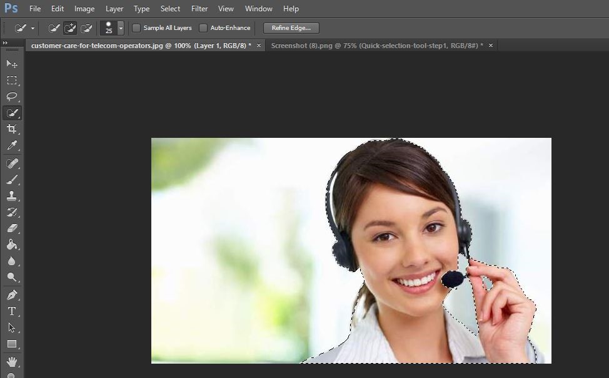Select the Crop tool

coord(12,129)
